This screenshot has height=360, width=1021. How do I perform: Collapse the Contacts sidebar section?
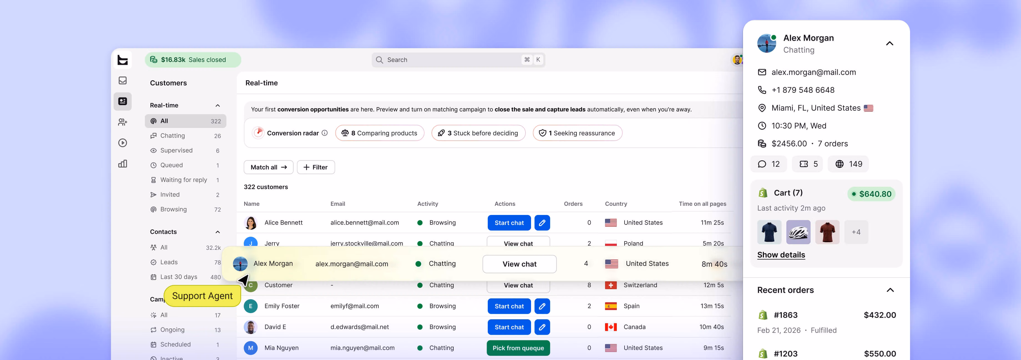[x=218, y=232]
